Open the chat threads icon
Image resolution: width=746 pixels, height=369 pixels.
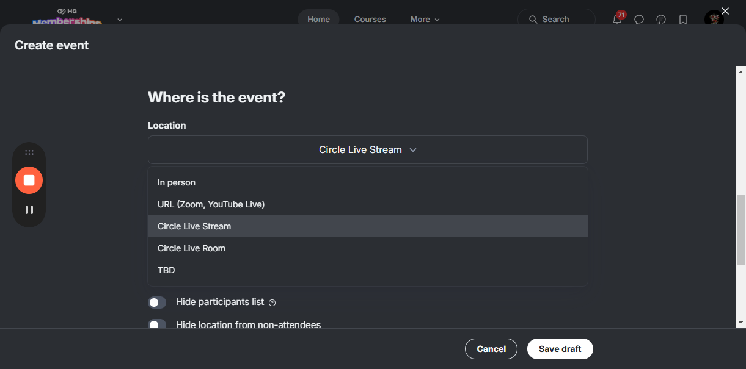661,20
